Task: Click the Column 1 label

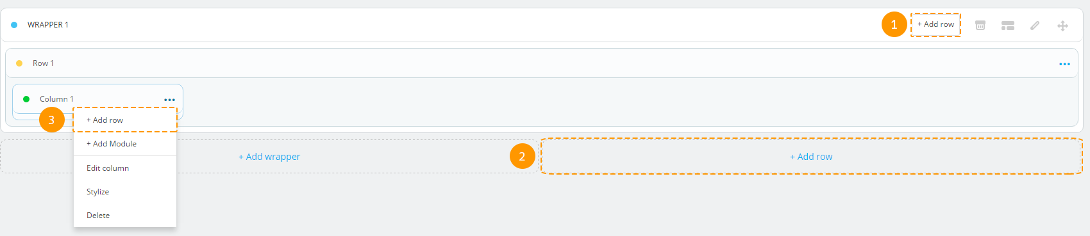Action: click(56, 99)
